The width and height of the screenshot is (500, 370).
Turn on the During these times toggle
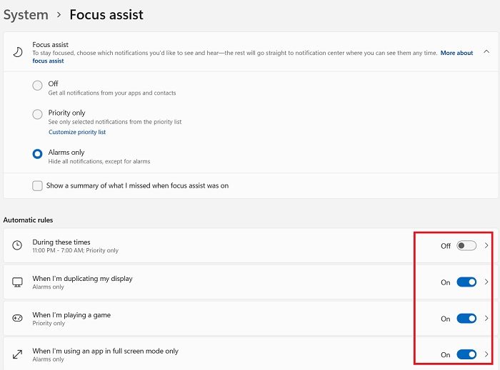click(466, 246)
